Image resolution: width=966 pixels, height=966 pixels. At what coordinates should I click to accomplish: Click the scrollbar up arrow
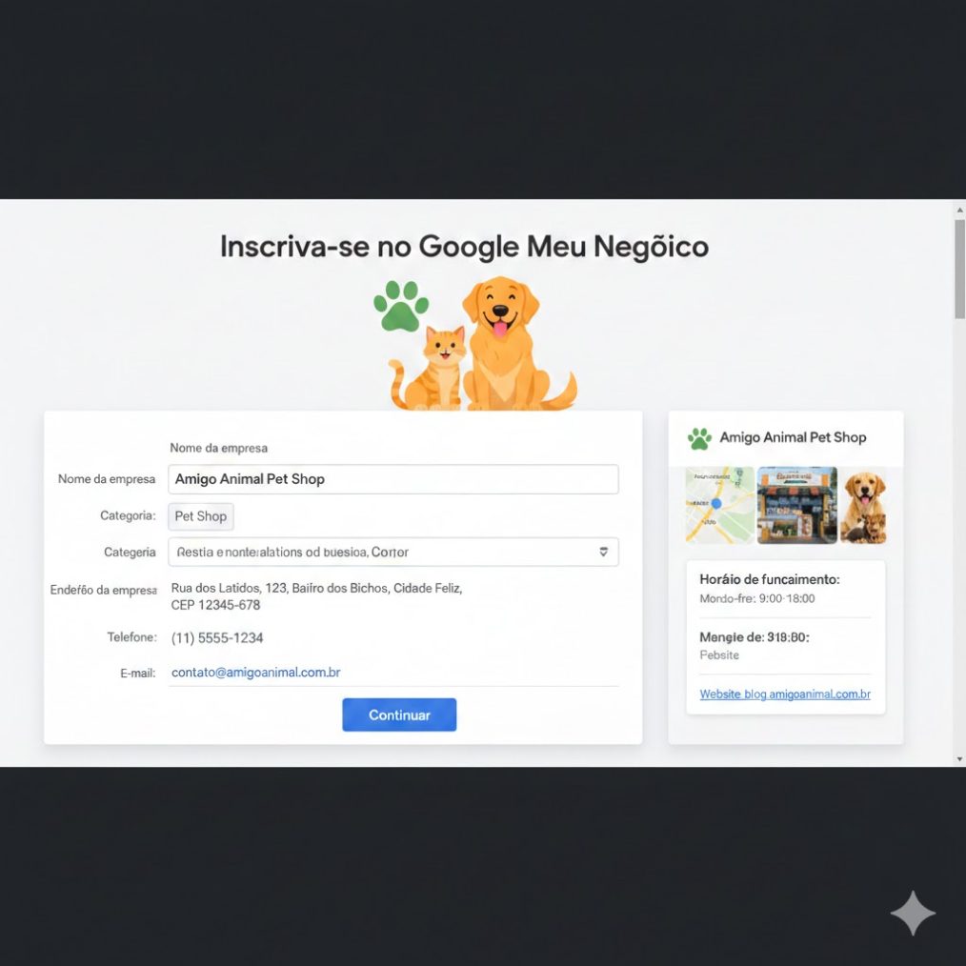(x=959, y=210)
